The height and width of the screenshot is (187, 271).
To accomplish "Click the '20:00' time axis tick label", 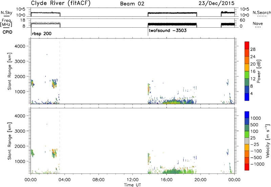I will (201, 180).
